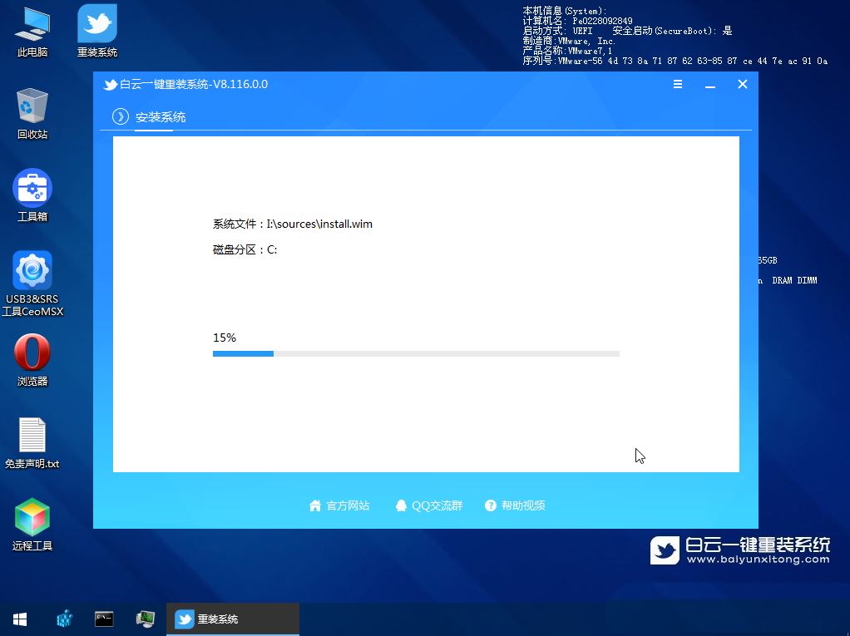This screenshot has height=636, width=850.
Task: Open the 帮助视频 help videos
Action: (x=515, y=505)
